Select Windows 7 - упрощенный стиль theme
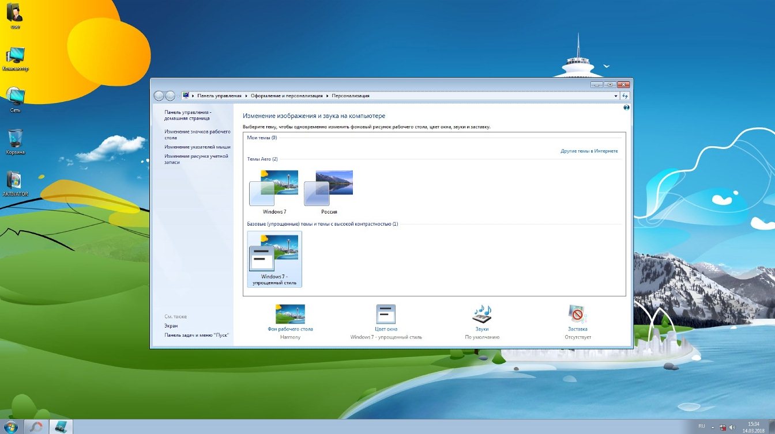 274,259
